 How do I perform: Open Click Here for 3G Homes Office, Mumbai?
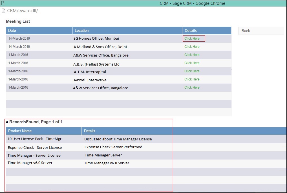(192, 39)
